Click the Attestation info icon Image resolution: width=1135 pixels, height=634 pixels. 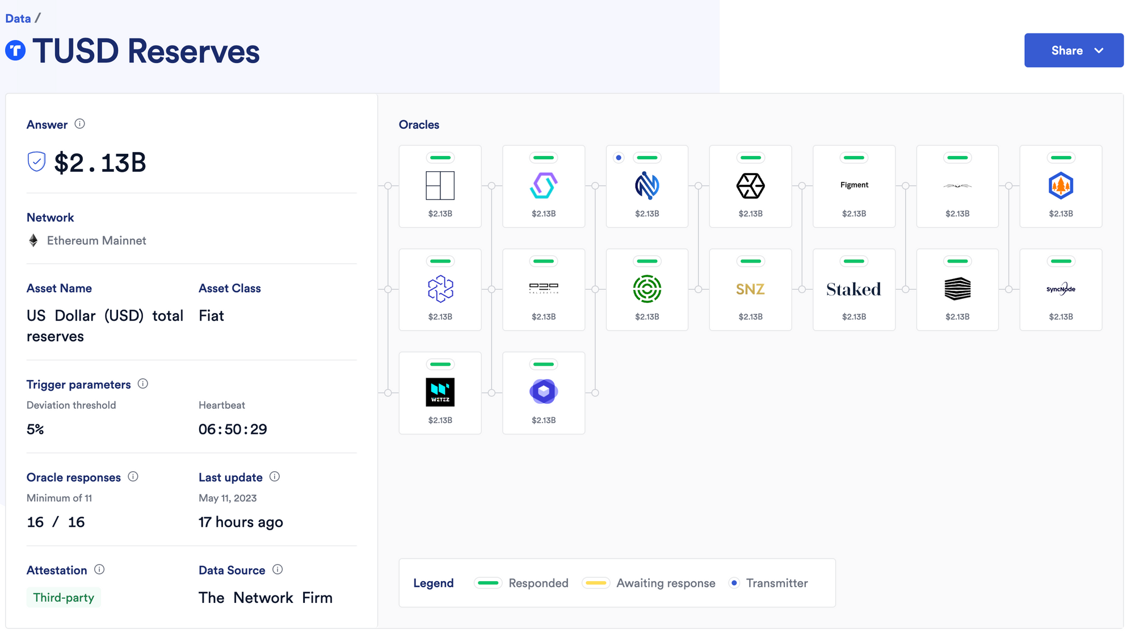[99, 569]
